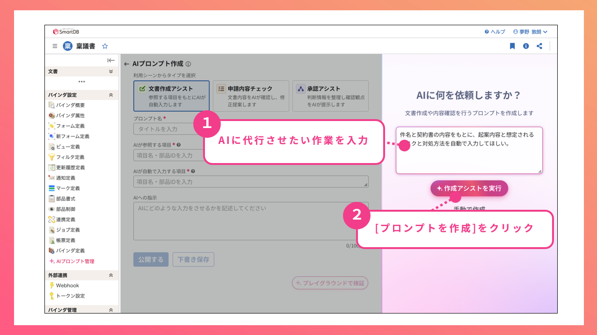Open the info icon in header
597x335 pixels.
click(x=526, y=46)
